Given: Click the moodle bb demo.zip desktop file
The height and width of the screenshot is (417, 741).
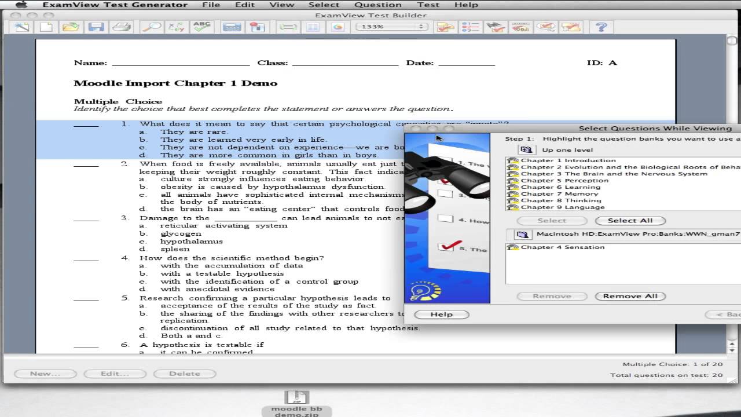Looking at the screenshot, I should tap(297, 404).
